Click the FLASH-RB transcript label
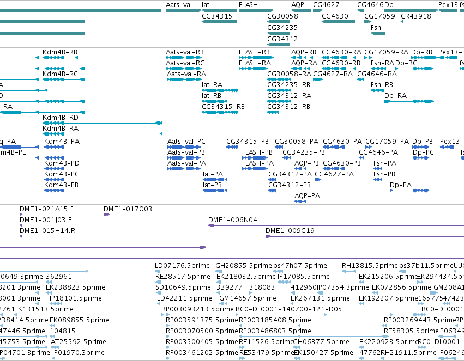 [254, 52]
